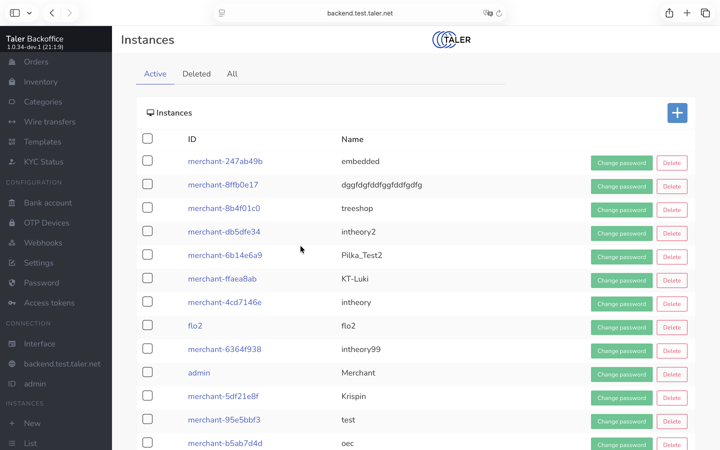Click the Safari share icon
The image size is (720, 450).
click(x=669, y=13)
